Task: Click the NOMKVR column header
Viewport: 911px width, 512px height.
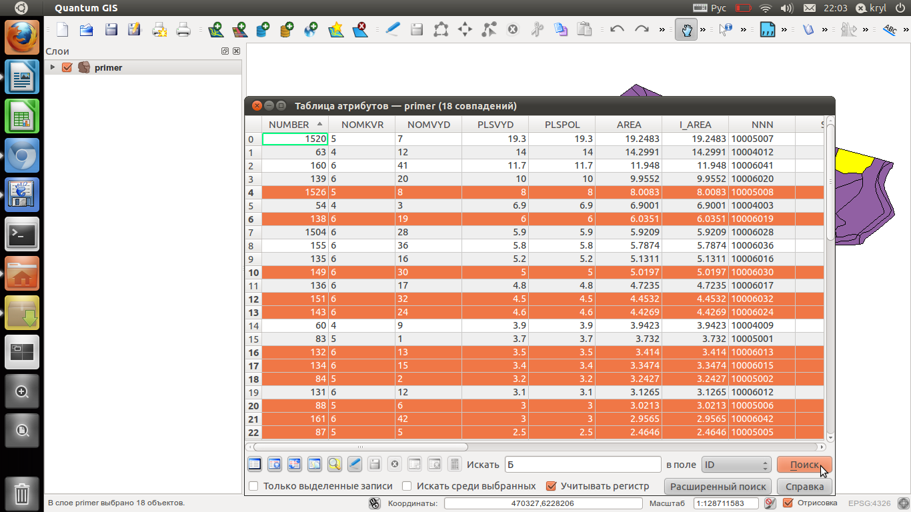Action: tap(361, 125)
